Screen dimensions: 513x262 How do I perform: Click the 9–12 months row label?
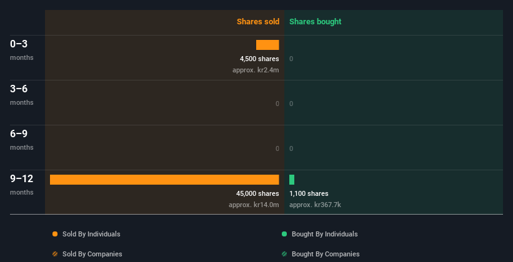point(22,185)
